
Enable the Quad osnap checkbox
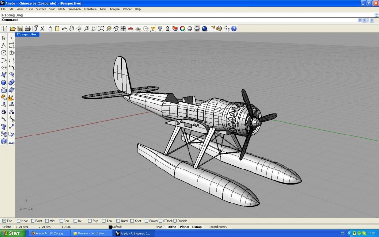[x=118, y=221]
